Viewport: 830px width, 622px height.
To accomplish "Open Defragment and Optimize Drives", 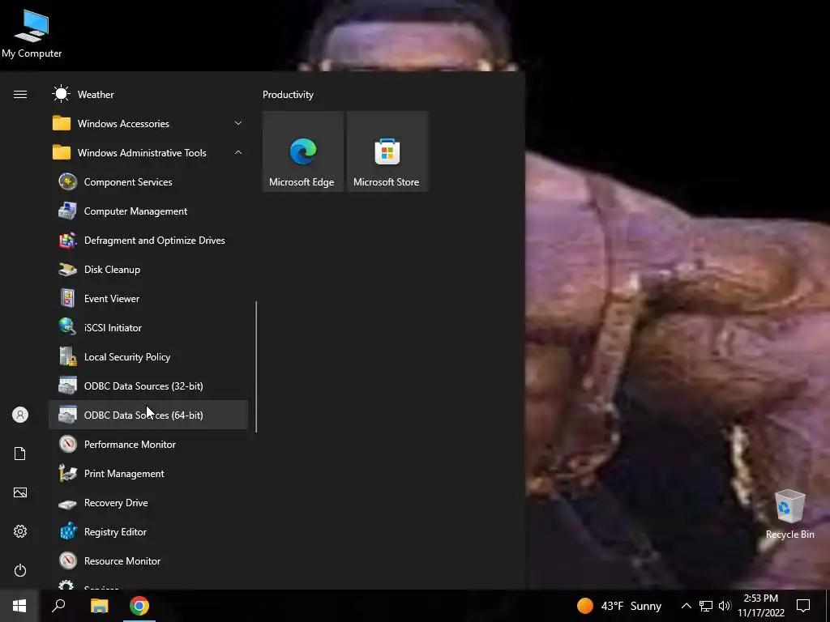I will pyautogui.click(x=148, y=240).
